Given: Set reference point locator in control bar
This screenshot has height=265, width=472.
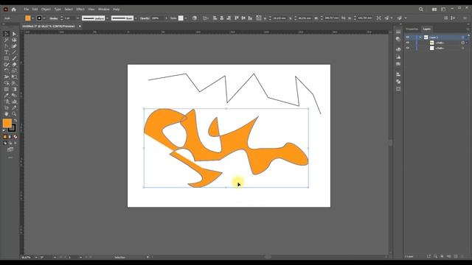Looking at the screenshot, I should [259, 18].
